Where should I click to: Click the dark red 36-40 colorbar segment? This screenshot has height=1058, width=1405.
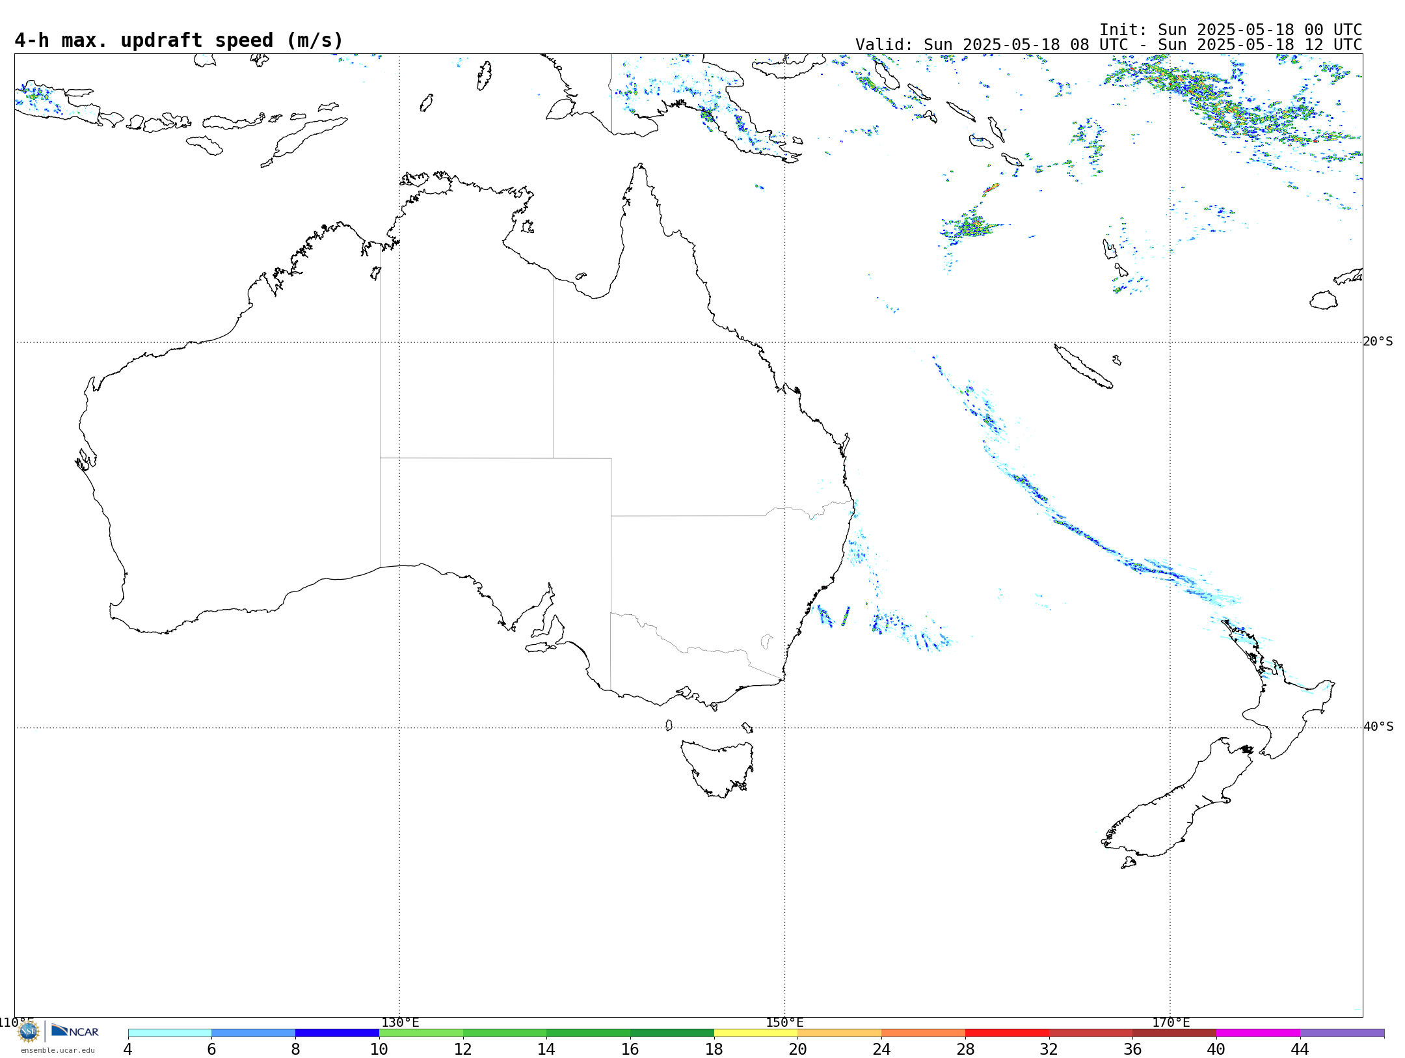tap(1175, 1033)
